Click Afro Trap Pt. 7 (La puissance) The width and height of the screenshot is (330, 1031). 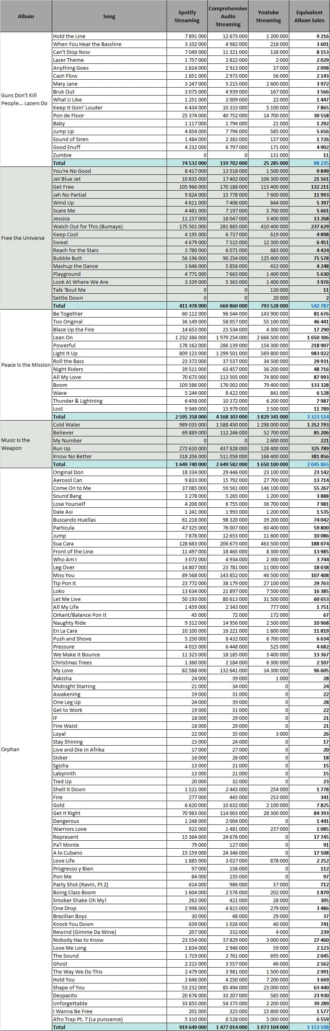(87, 1019)
